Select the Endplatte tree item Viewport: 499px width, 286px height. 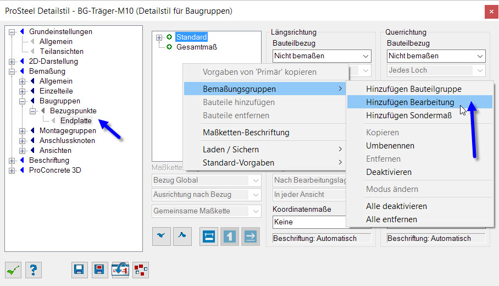(x=76, y=120)
